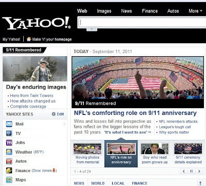Open NFL's comforting role on 9/11 anniversary headline
This screenshot has height=186, width=206.
[135, 113]
